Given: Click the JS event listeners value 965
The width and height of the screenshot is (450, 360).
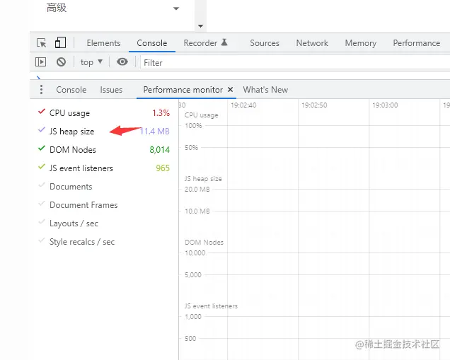Looking at the screenshot, I should [163, 168].
